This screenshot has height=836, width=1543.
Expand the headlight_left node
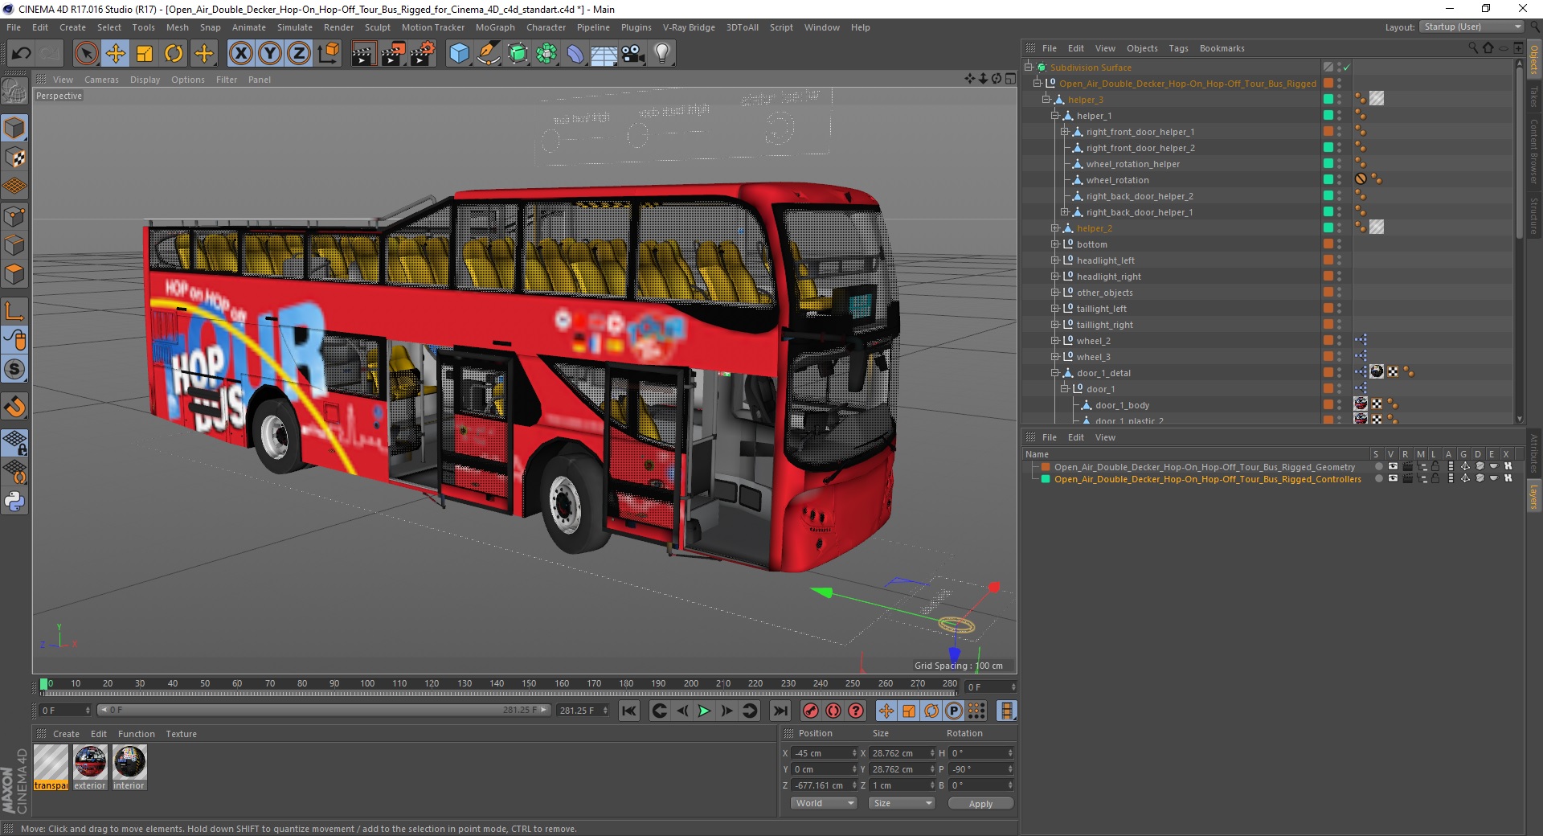(x=1055, y=260)
